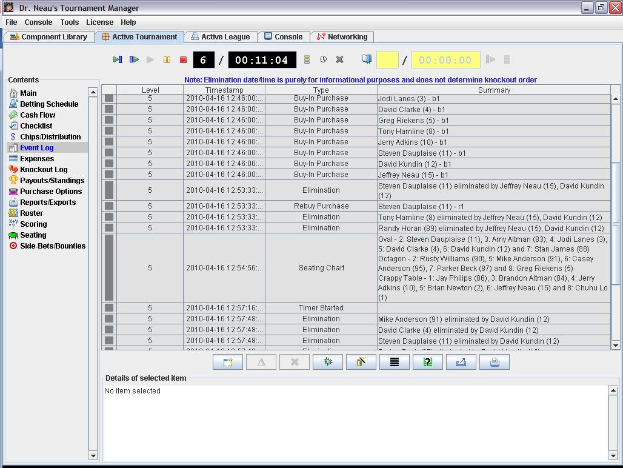623x468 pixels.
Task: Click the black level number field showing 6
Action: (x=204, y=60)
